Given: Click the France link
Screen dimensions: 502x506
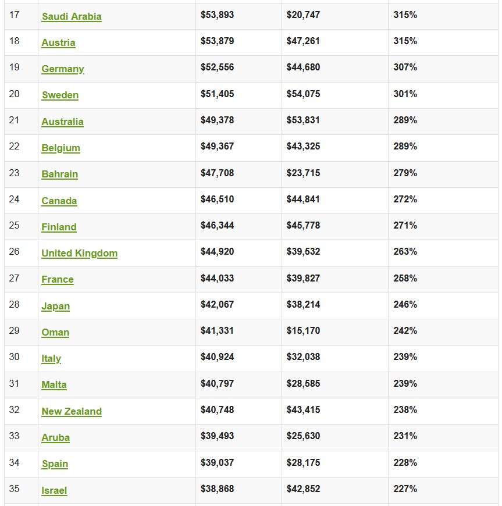Looking at the screenshot, I should (x=58, y=279).
